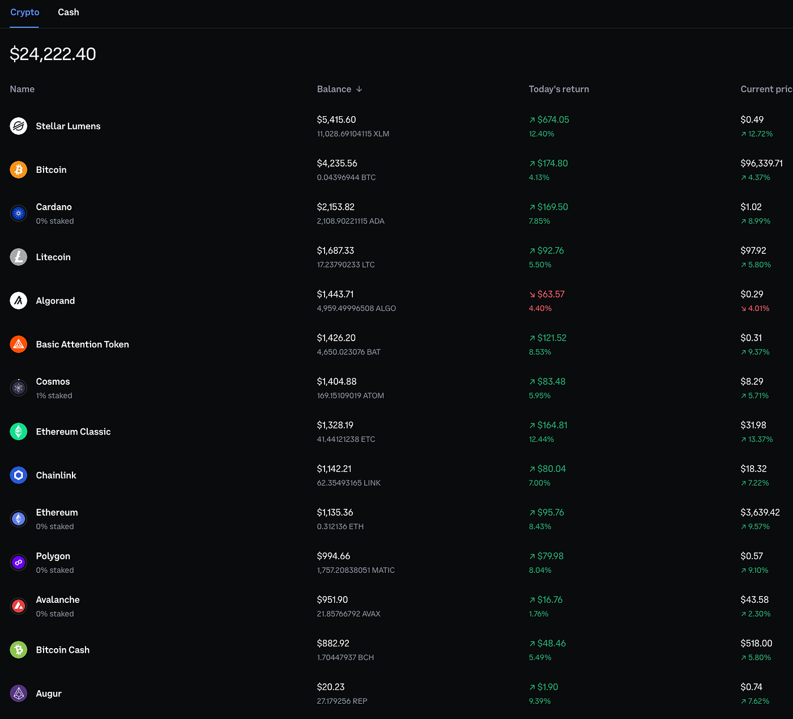The image size is (793, 719).
Task: Click the Litecoin coin icon
Action: [x=19, y=257]
